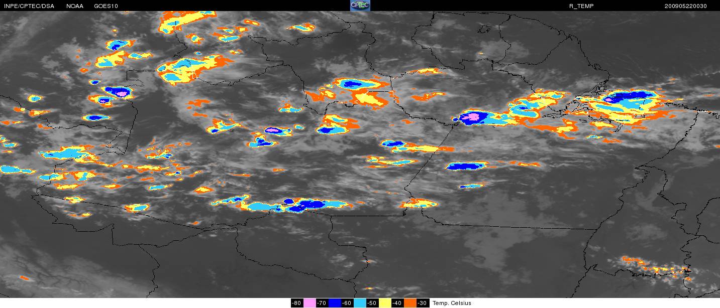Select the light blue legend swatch
This screenshot has height=308, width=720.
[360, 303]
